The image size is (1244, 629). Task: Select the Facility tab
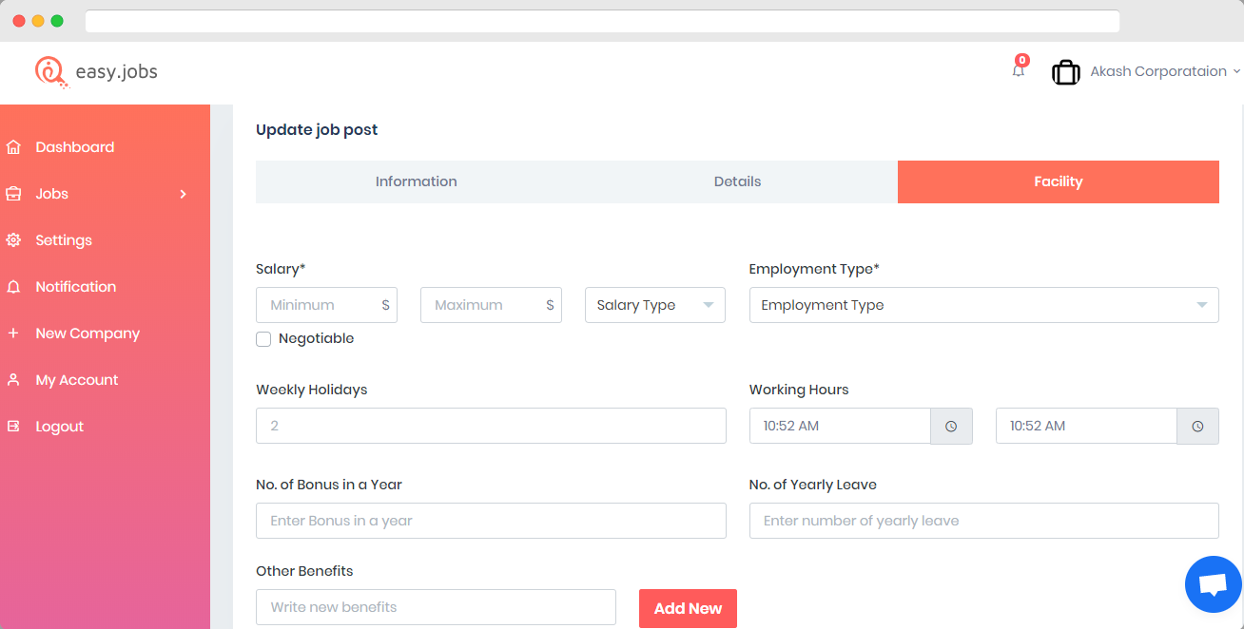click(1059, 181)
